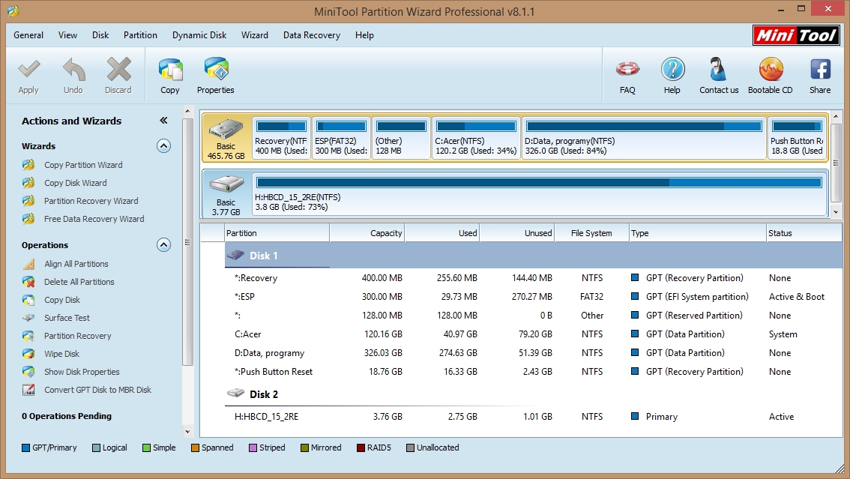Collapse the Wizards section

(x=163, y=146)
